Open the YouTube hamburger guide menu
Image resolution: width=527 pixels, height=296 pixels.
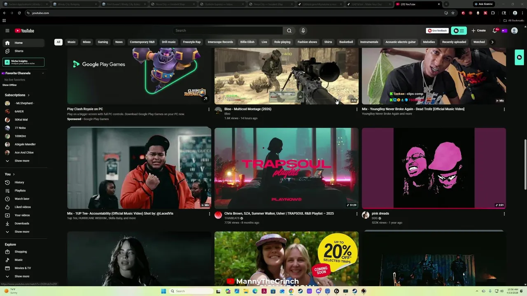point(7,30)
